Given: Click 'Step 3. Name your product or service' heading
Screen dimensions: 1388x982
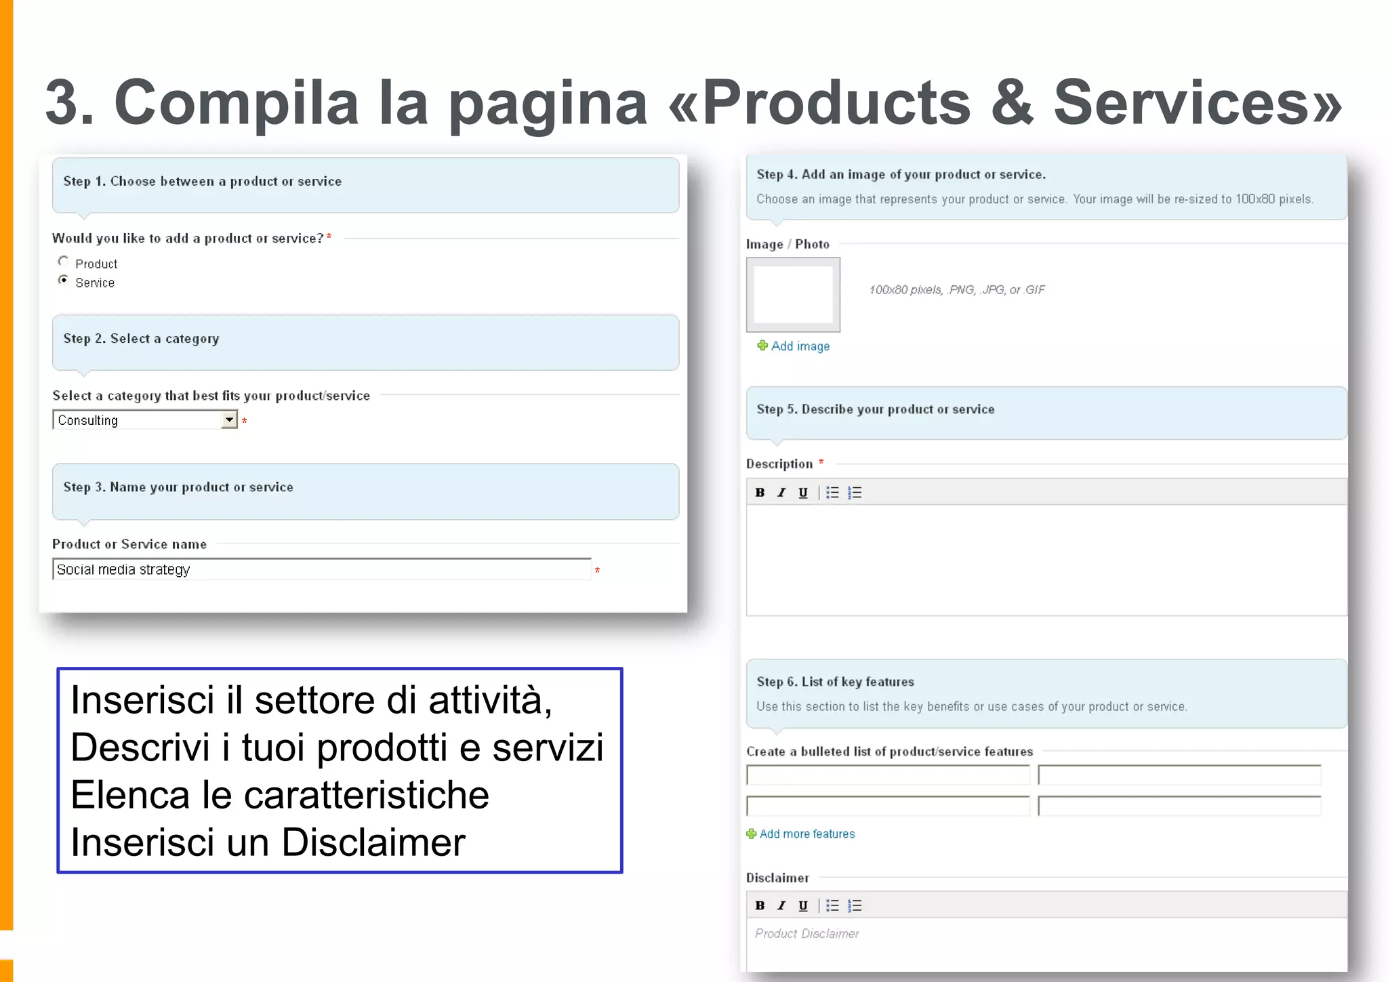Looking at the screenshot, I should pyautogui.click(x=178, y=487).
